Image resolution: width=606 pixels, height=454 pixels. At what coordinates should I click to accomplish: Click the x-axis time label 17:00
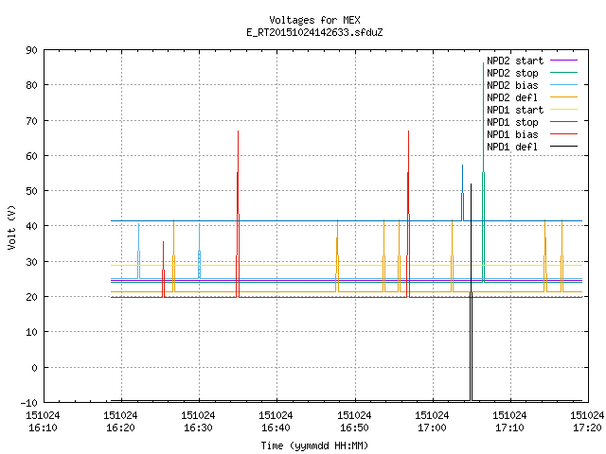point(432,428)
